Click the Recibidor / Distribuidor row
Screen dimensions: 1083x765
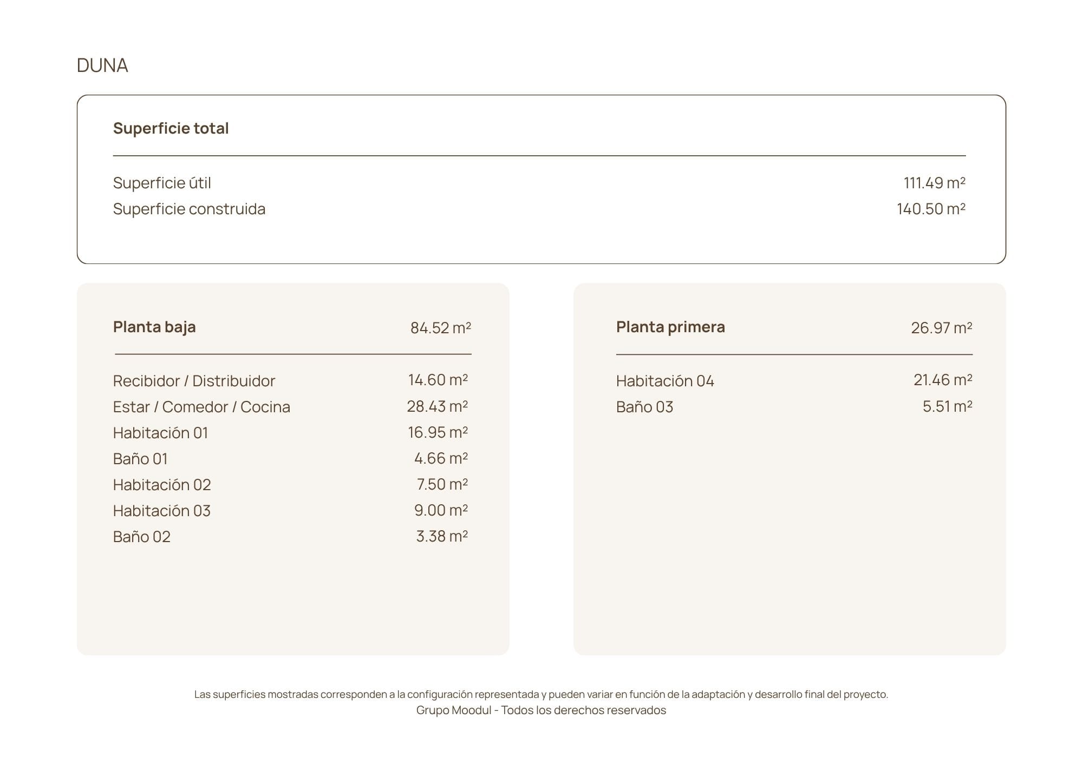(x=290, y=380)
